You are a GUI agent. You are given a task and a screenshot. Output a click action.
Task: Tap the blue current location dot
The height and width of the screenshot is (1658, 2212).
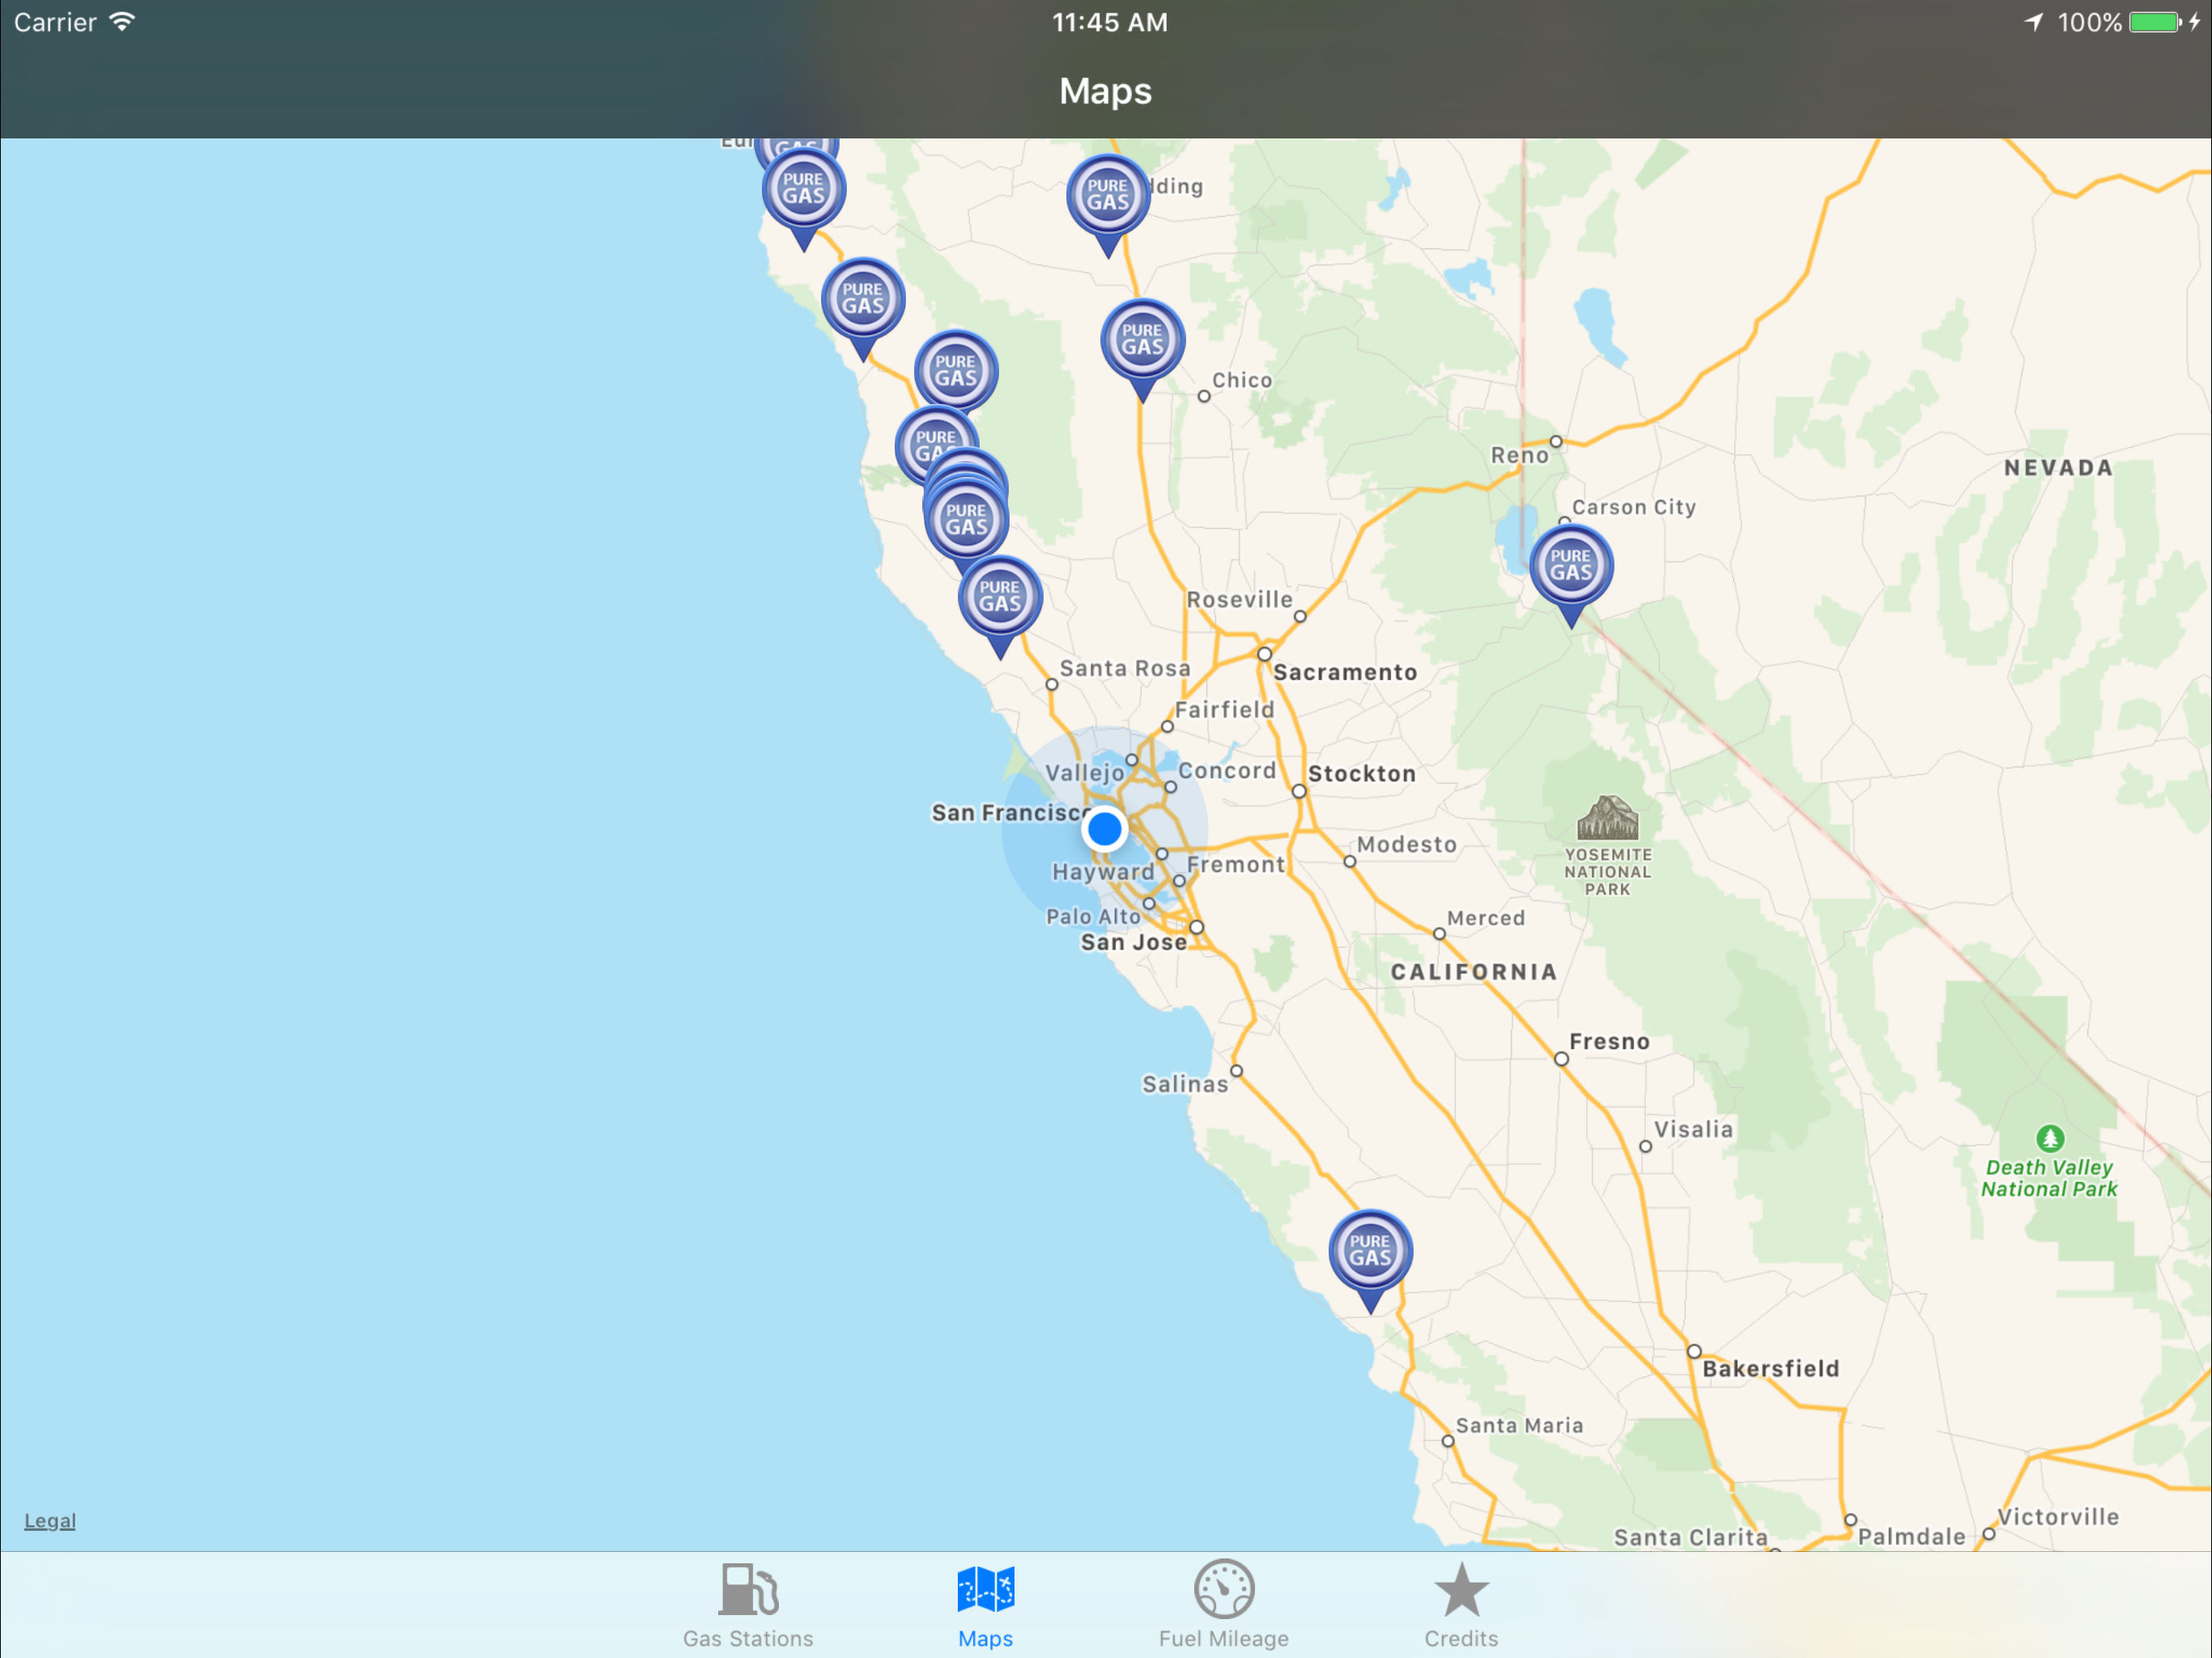[x=1104, y=829]
